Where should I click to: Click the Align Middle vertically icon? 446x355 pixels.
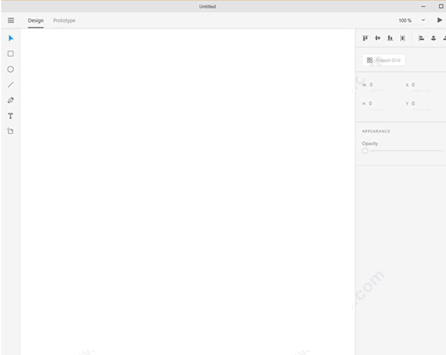(378, 38)
